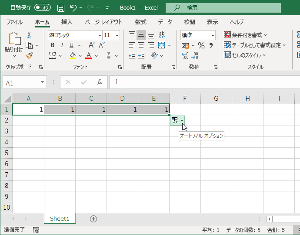Open Customize Quick Access Toolbar dropdown
Viewport: 300px width, 235px height.
point(107,8)
